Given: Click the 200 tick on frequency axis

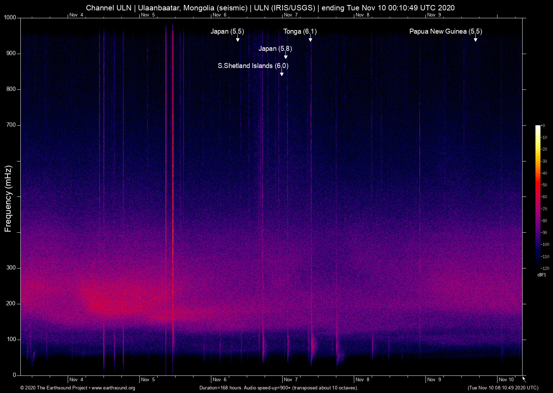Looking at the screenshot, I should coord(11,304).
